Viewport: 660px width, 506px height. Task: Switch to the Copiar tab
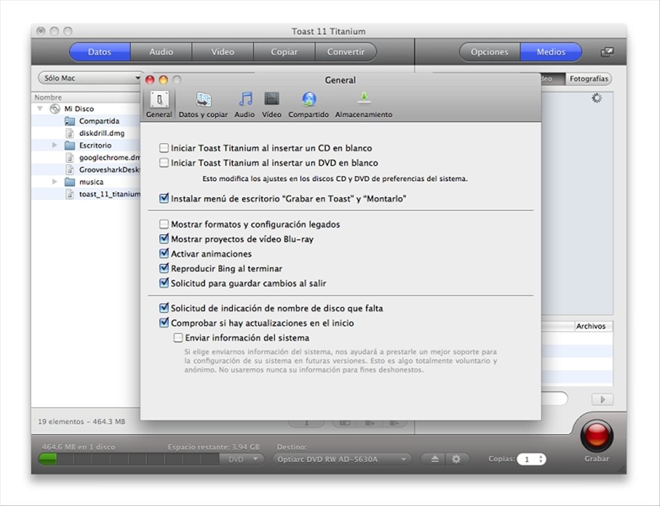click(284, 51)
